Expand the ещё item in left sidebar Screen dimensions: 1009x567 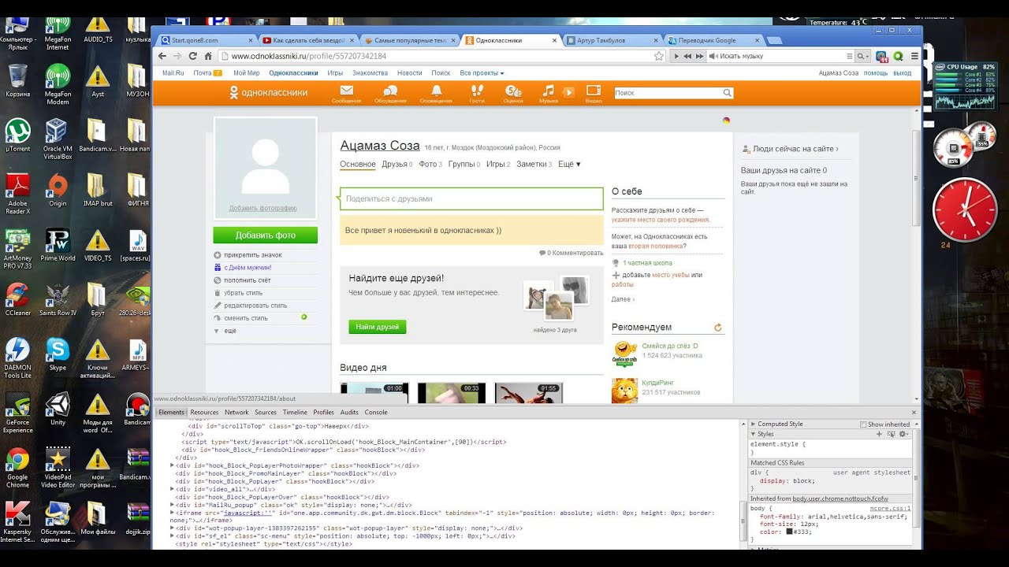pos(229,331)
